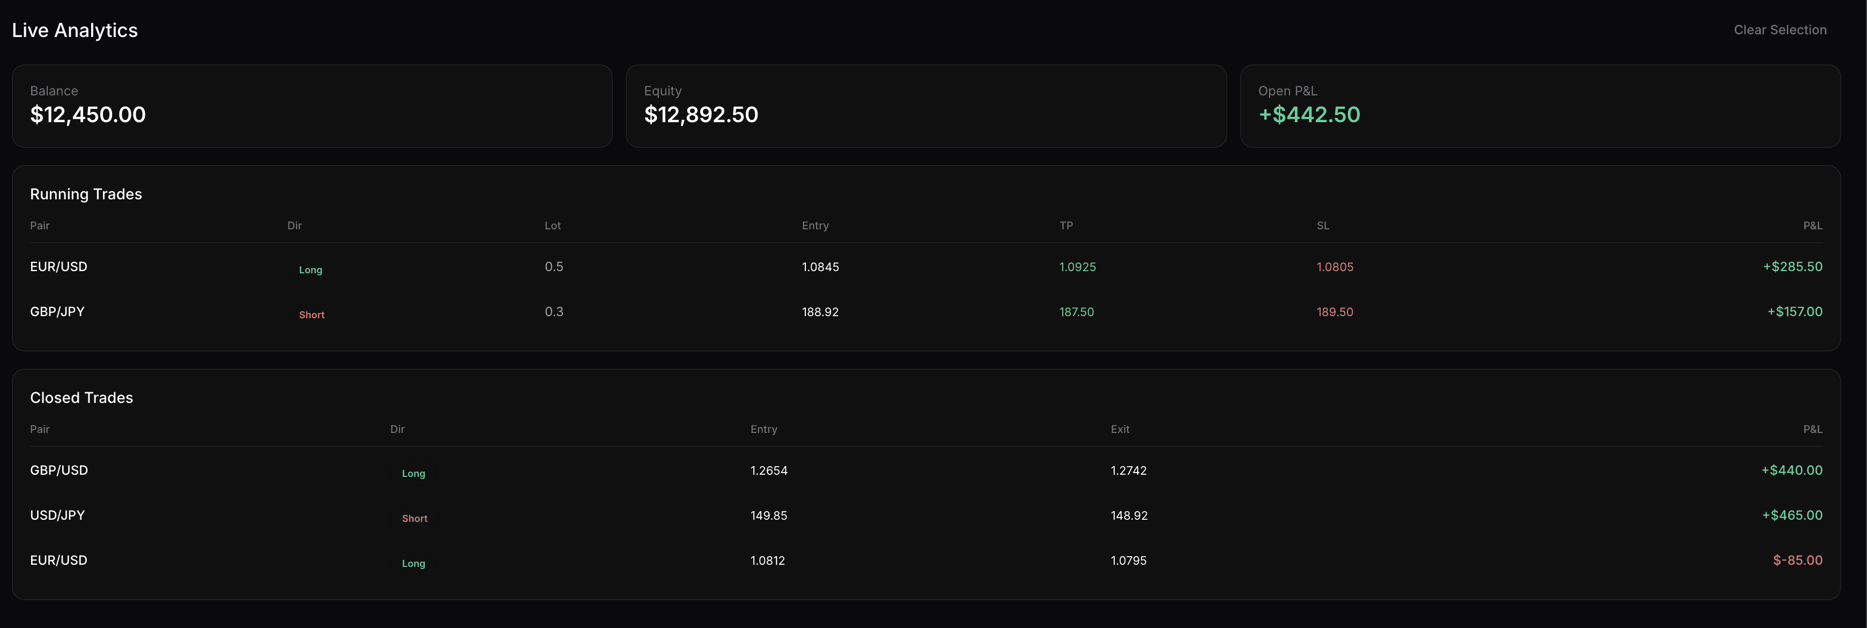Select the Balance card showing $12,450.00
1867x628 pixels.
(312, 106)
